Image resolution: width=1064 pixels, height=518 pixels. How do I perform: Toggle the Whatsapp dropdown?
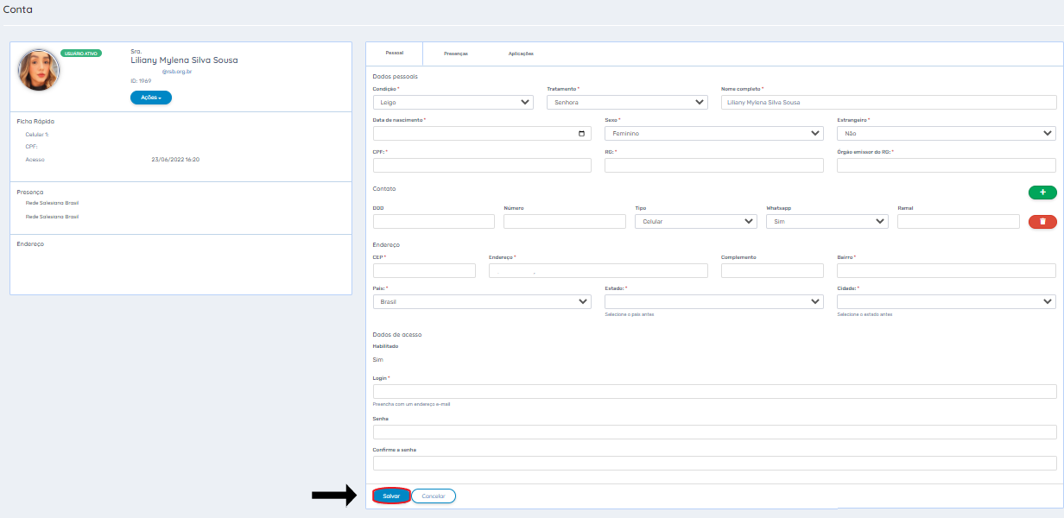click(826, 222)
